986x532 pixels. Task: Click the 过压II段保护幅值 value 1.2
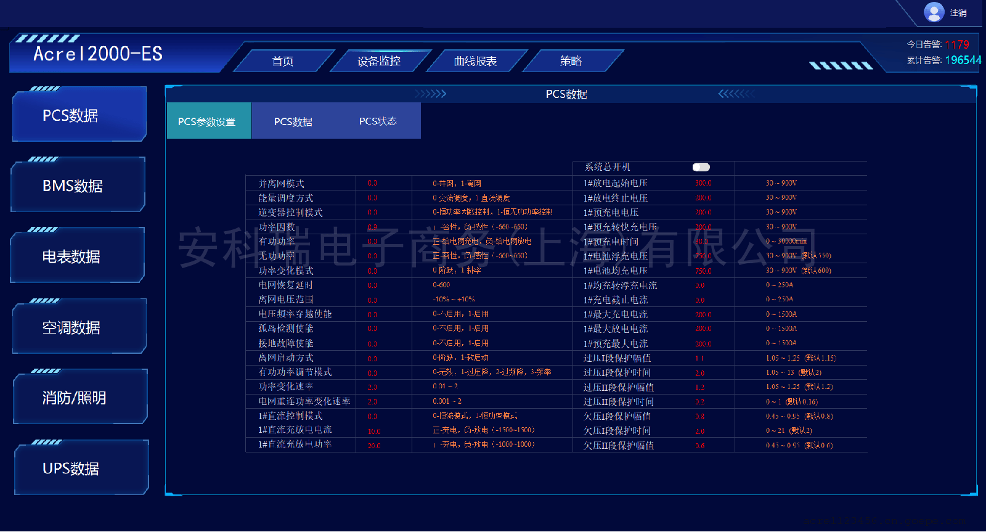click(699, 387)
